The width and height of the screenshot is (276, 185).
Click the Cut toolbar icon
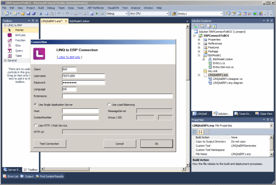(41, 13)
